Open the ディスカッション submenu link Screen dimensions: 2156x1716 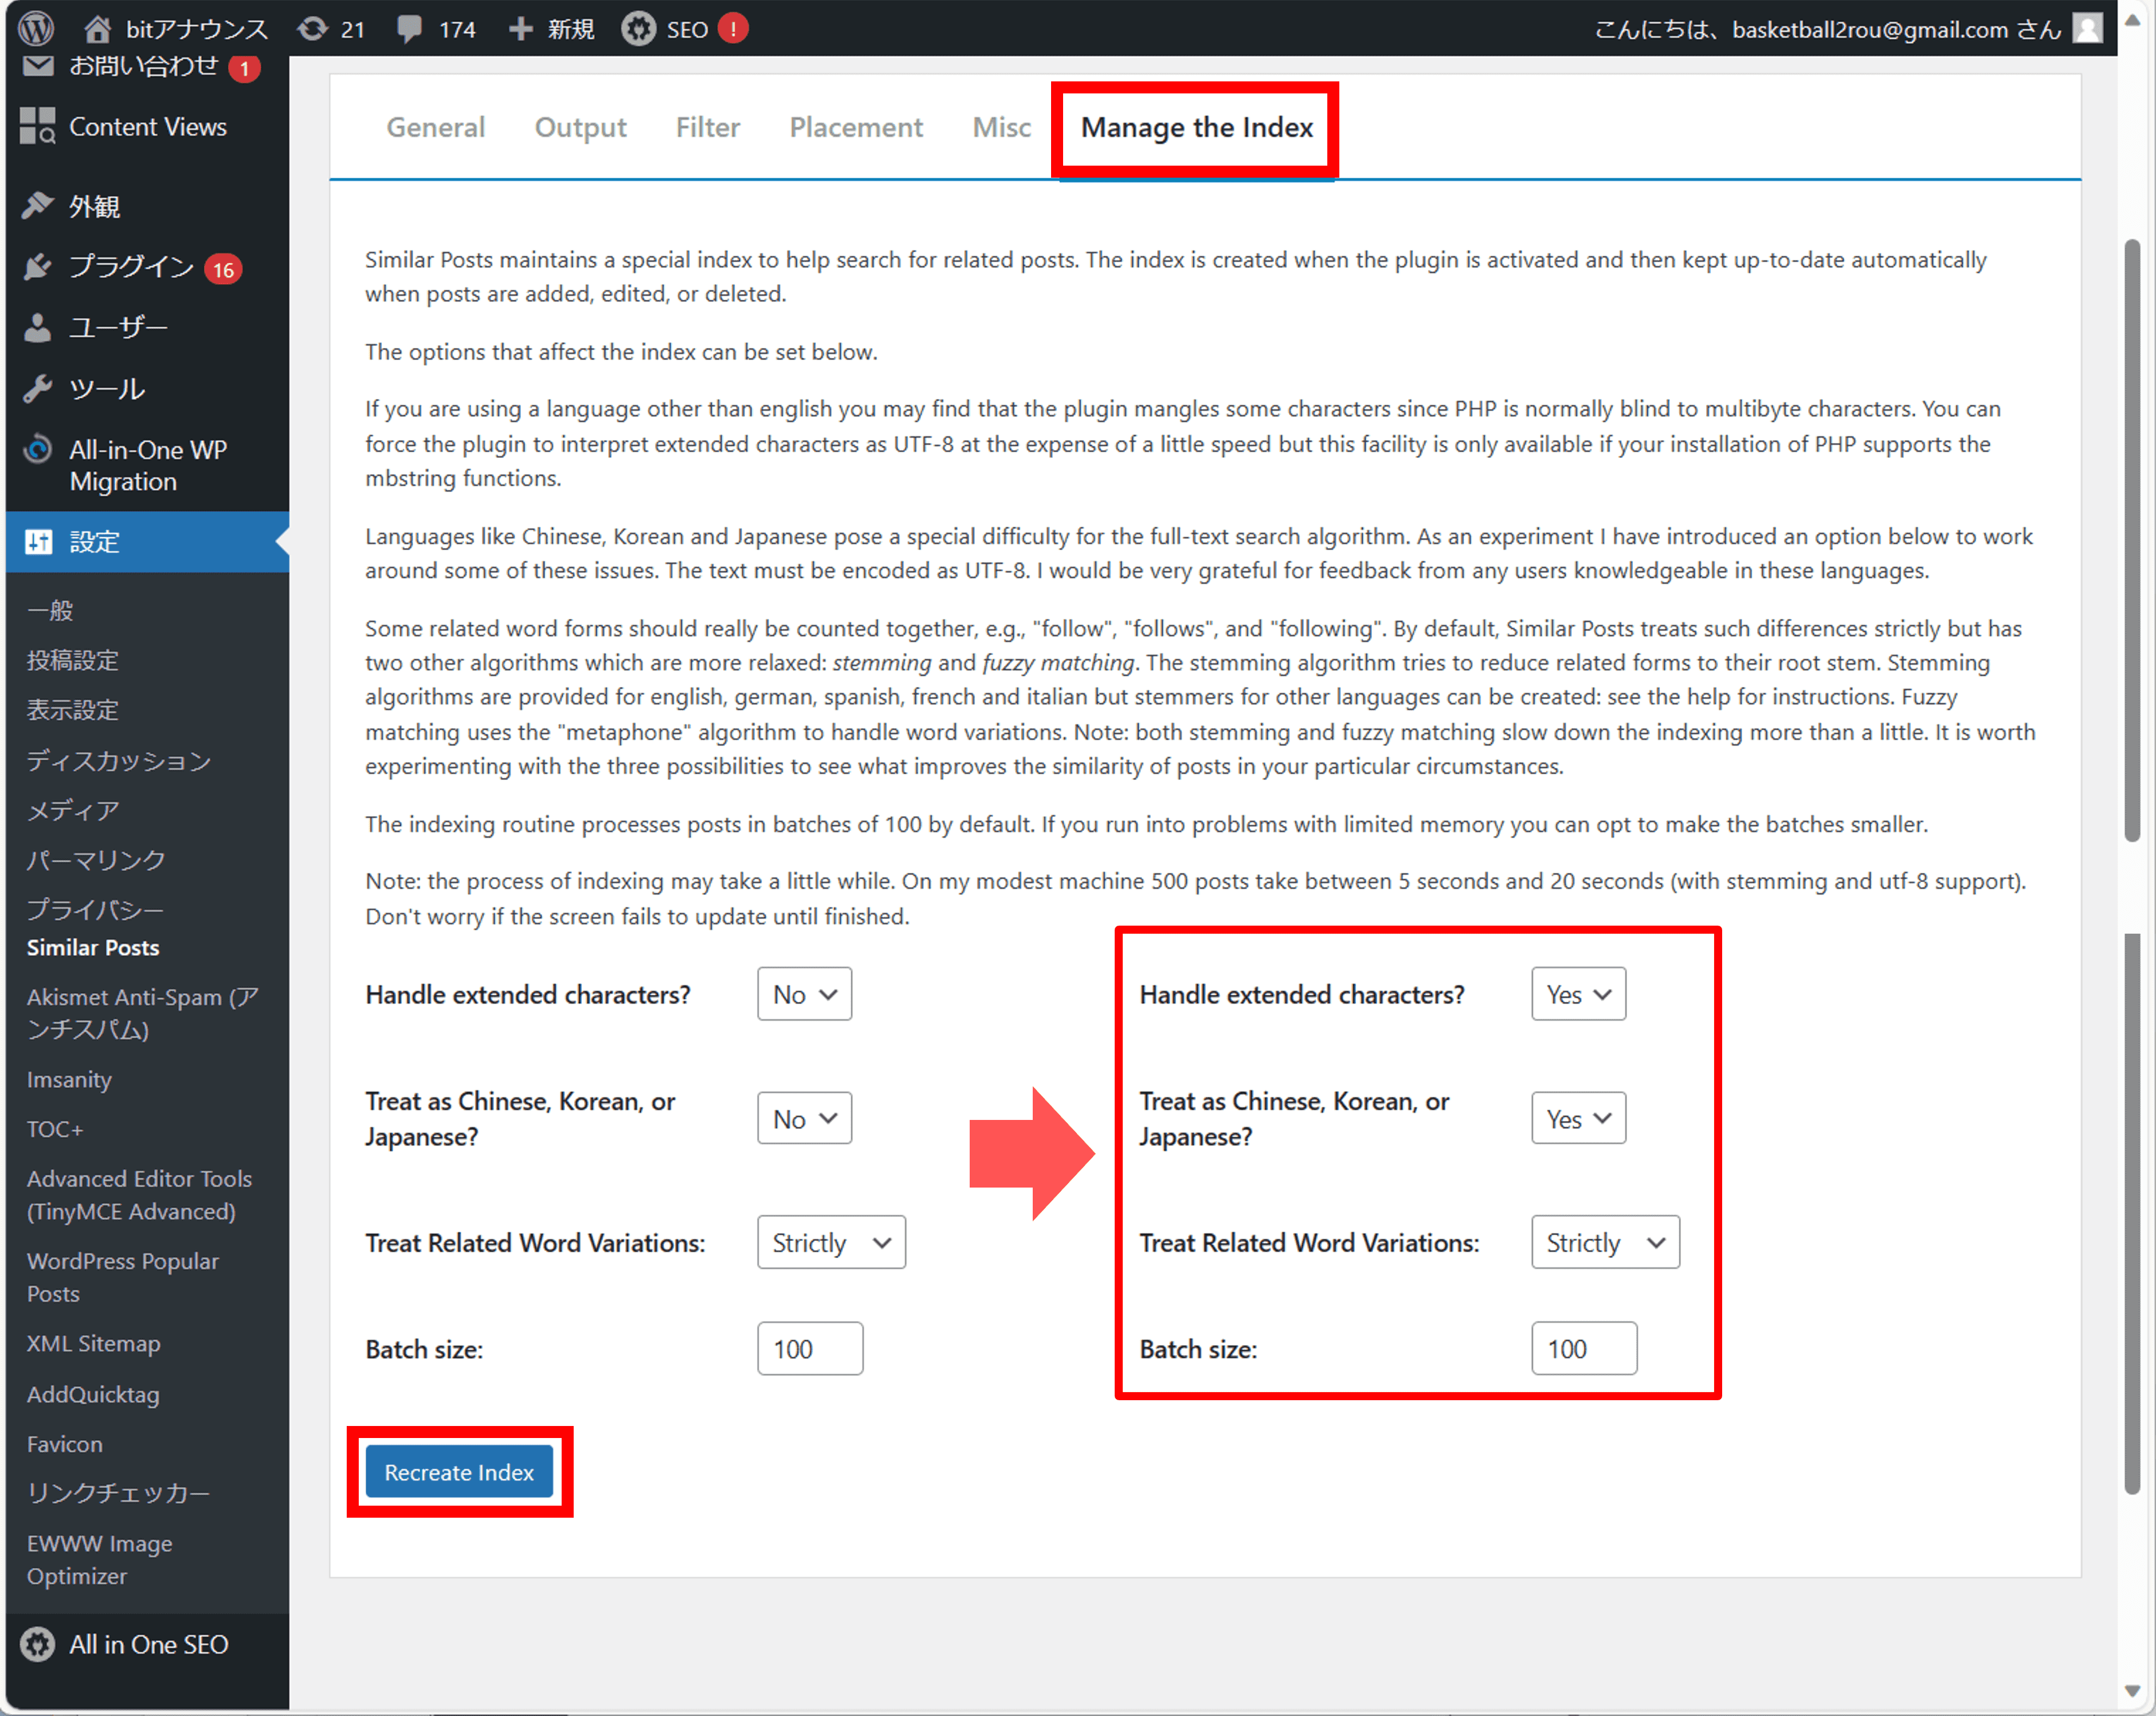click(x=119, y=760)
